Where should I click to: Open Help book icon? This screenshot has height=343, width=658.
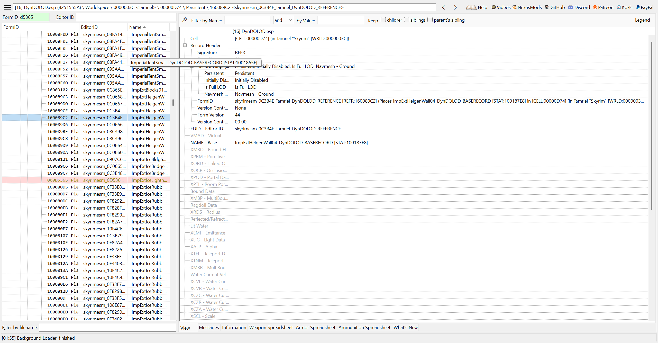click(x=471, y=7)
